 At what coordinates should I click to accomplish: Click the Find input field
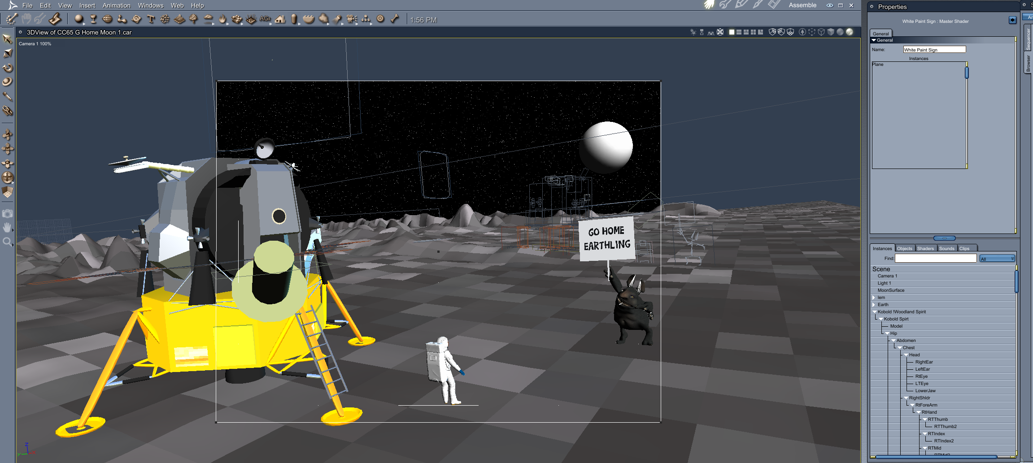(936, 258)
